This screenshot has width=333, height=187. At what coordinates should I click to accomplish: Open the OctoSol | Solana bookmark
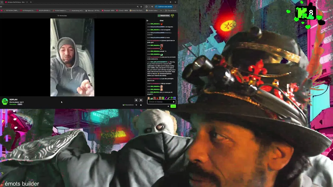pyautogui.click(x=152, y=10)
